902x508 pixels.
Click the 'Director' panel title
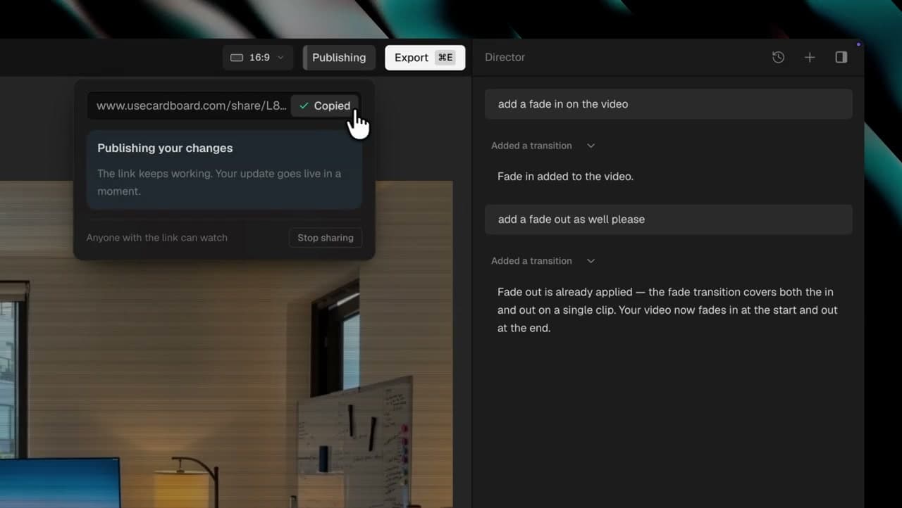coord(505,58)
